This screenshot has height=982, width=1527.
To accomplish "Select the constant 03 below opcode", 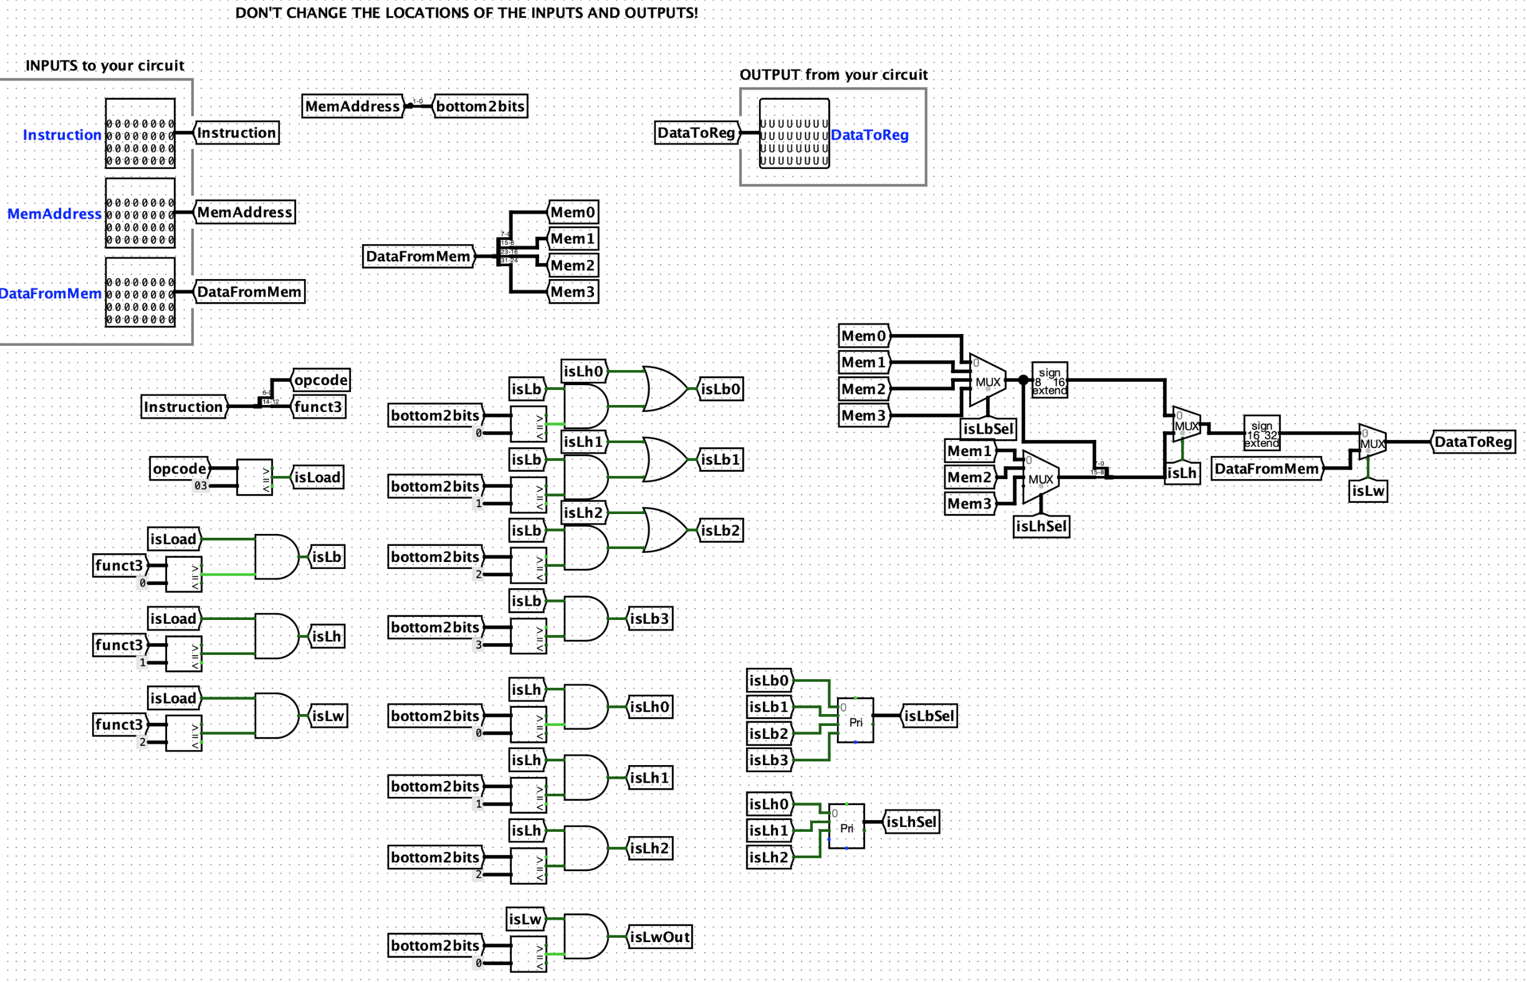I will [x=200, y=486].
